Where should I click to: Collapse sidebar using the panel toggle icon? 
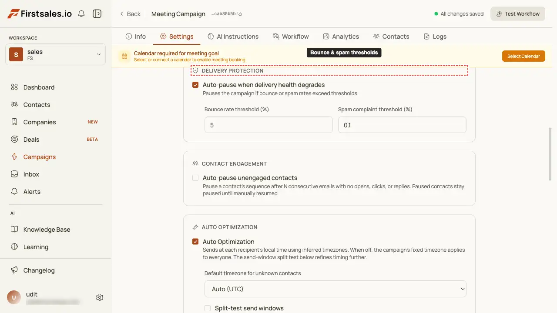[x=97, y=14]
